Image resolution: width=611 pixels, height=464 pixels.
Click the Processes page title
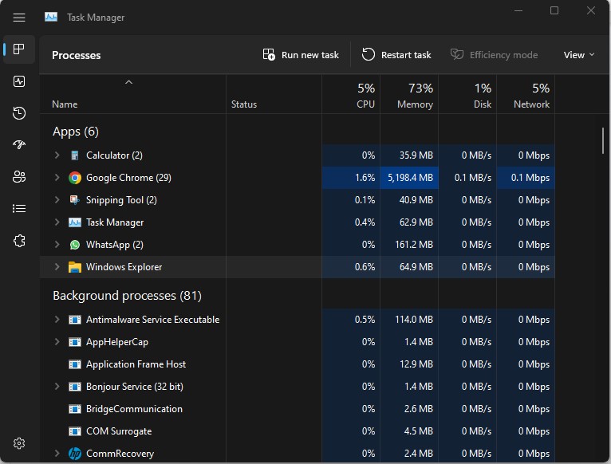[77, 55]
